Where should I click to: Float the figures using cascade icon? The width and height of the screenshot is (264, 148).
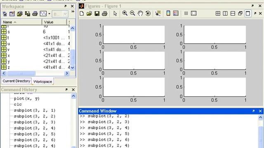240,14
